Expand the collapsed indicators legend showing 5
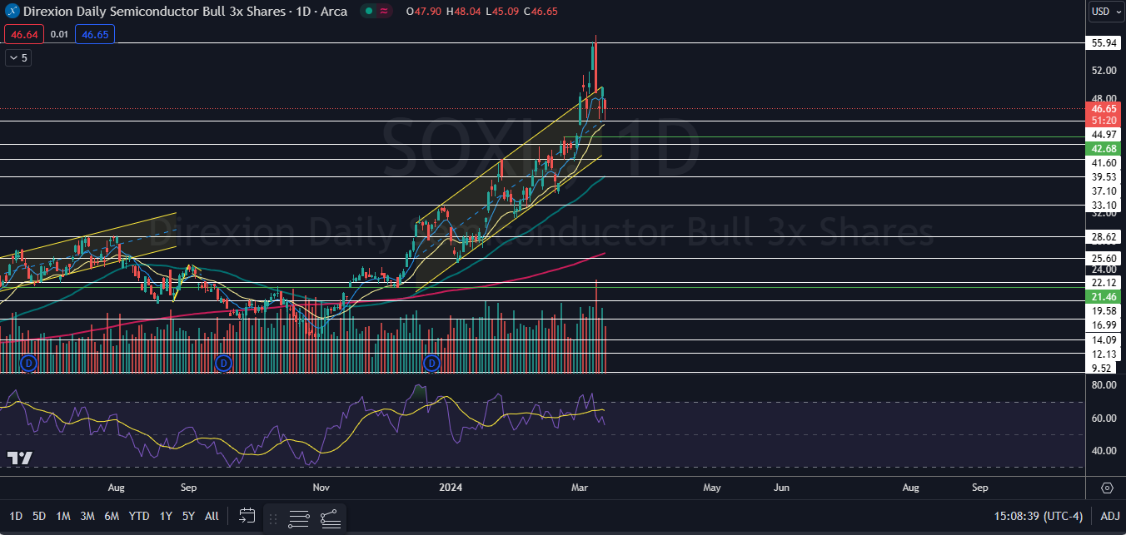1126x535 pixels. pyautogui.click(x=17, y=58)
